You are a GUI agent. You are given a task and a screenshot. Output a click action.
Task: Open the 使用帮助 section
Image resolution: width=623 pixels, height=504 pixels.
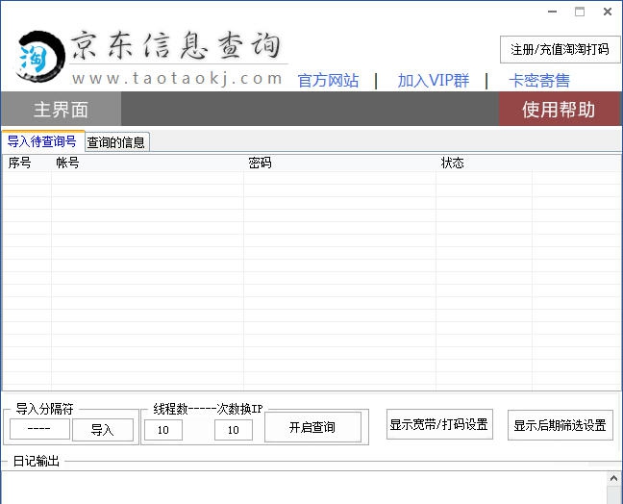[x=558, y=109]
